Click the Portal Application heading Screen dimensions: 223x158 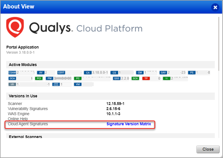click(23, 47)
